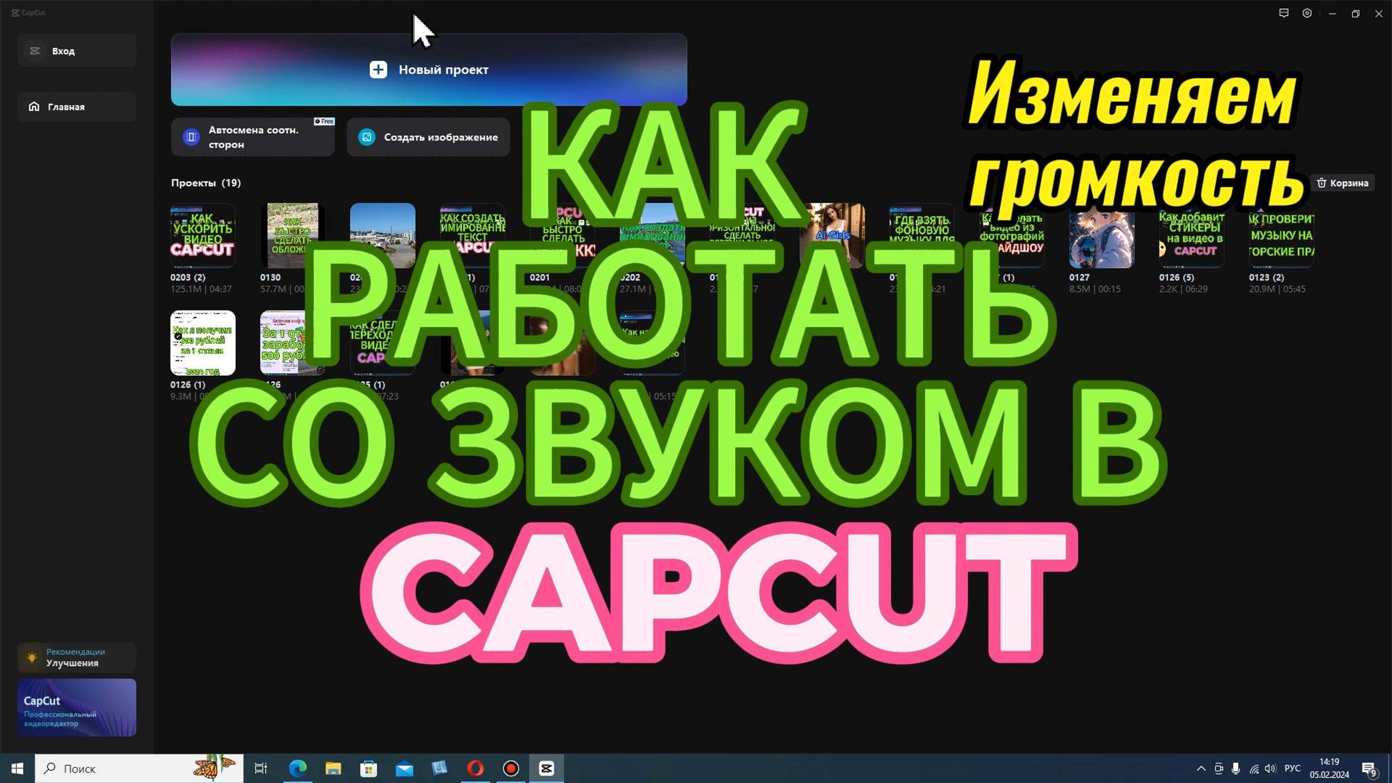1392x783 pixels.
Task: Click the Рекомендации Улучшения item
Action: tap(77, 657)
